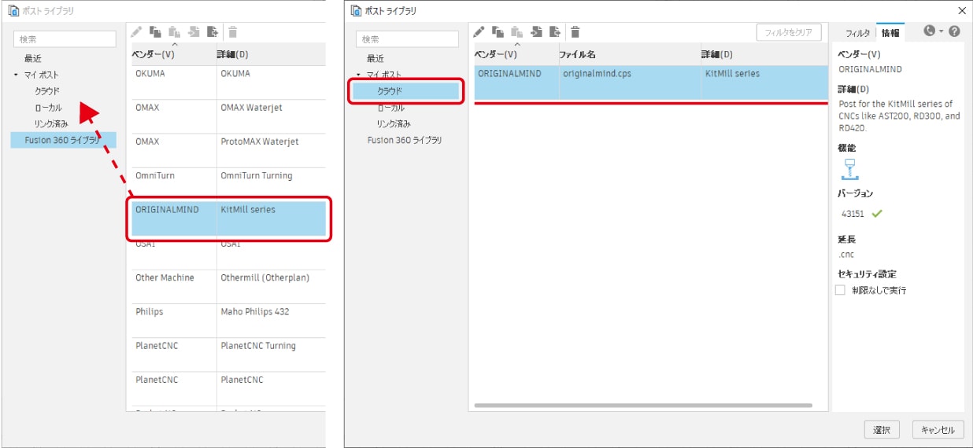Click the Delete trash icon in right dialog
The width and height of the screenshot is (973, 448).
pyautogui.click(x=575, y=31)
